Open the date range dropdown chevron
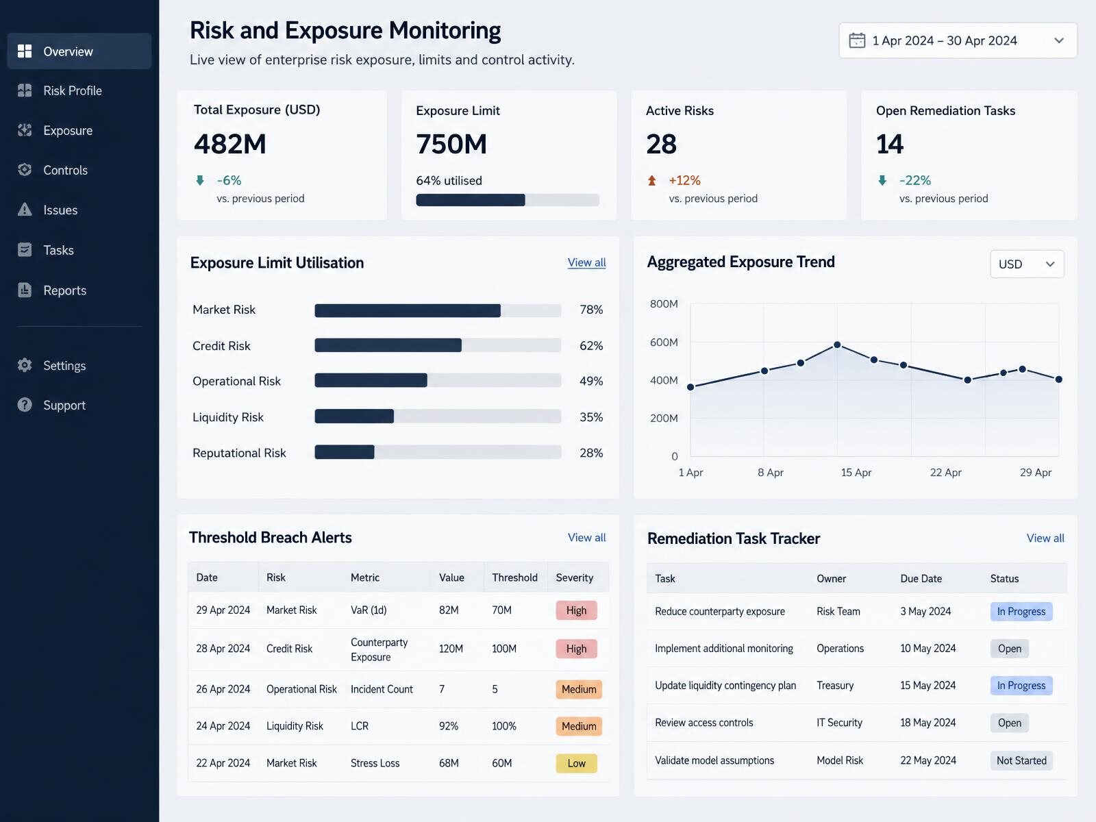Screen dimensions: 1096x822 1059,40
